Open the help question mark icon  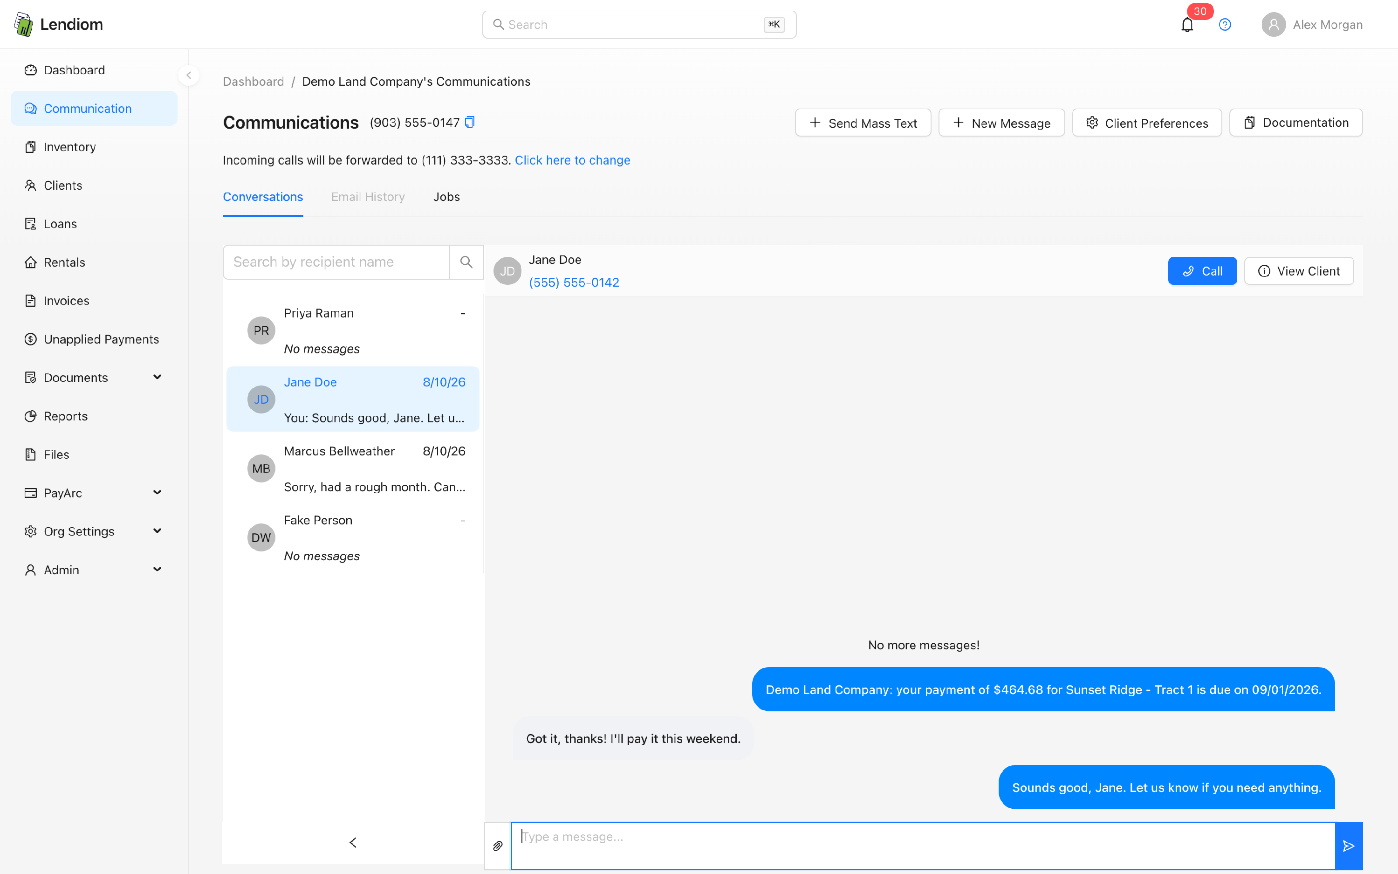tap(1225, 25)
